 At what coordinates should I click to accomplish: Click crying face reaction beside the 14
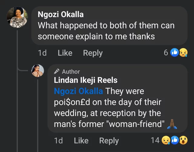(x=166, y=140)
